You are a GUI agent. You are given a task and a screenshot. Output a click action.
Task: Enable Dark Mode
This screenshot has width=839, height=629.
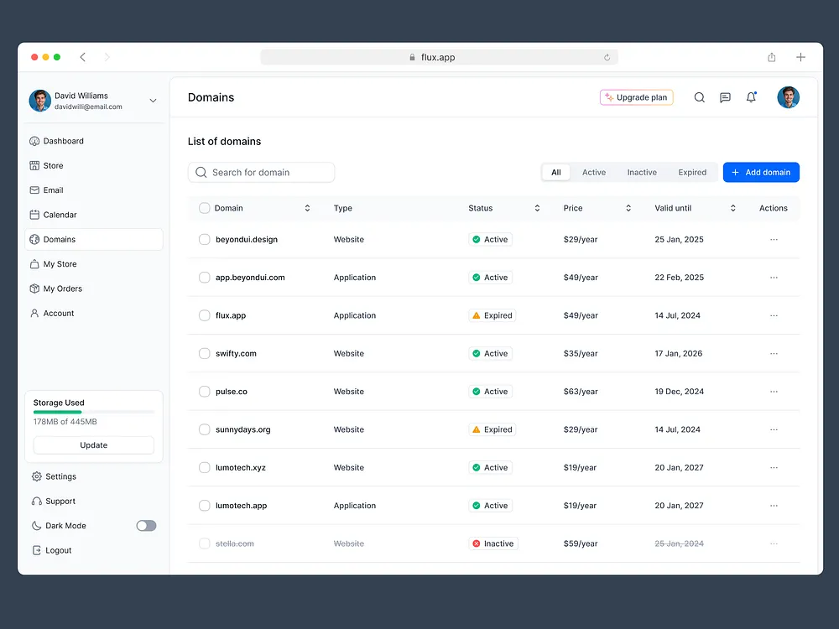pos(145,525)
